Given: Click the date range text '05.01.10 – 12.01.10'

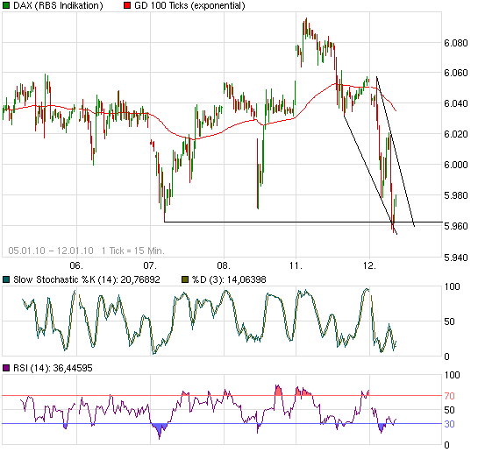Looking at the screenshot, I should [x=51, y=251].
